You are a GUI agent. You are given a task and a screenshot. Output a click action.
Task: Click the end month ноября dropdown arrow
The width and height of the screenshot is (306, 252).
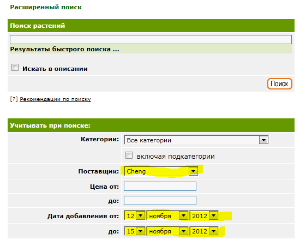pyautogui.click(x=183, y=231)
